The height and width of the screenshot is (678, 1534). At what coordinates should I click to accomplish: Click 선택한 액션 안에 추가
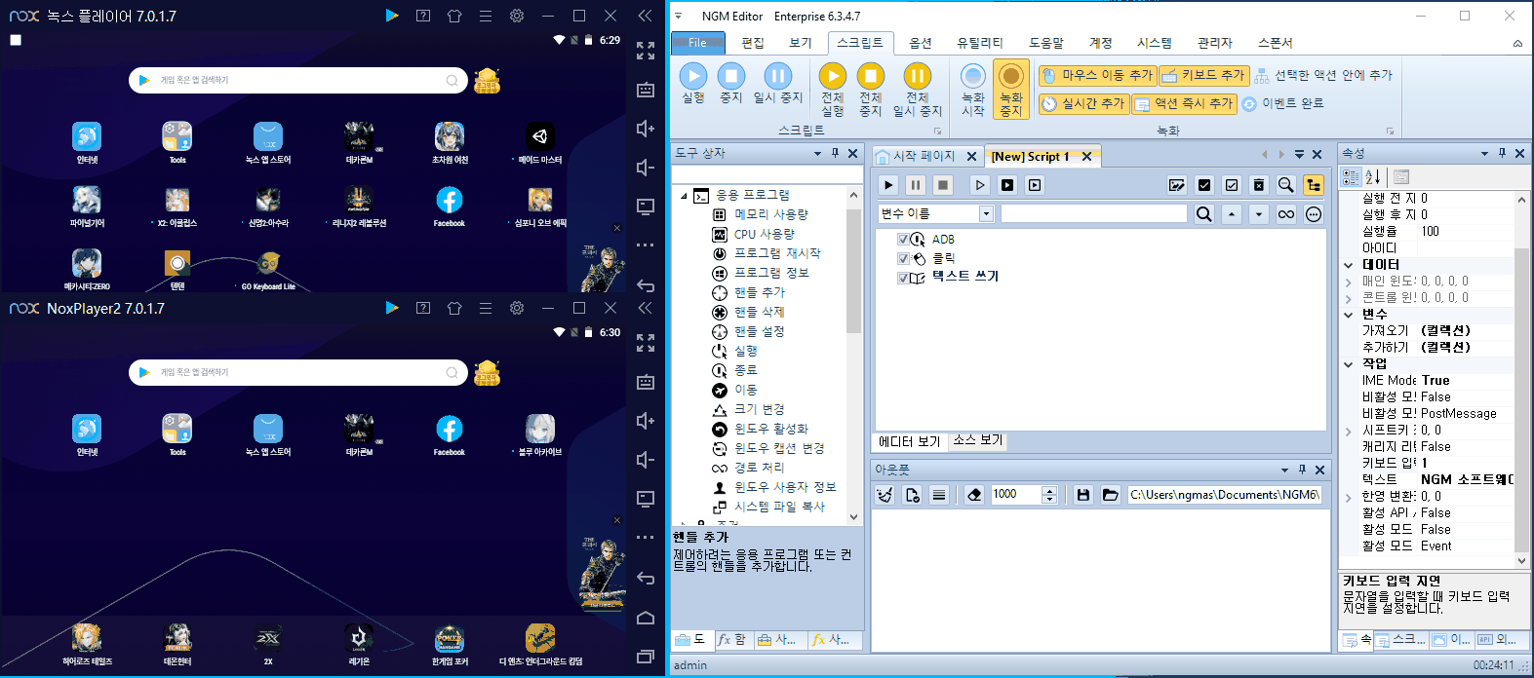coord(1323,75)
